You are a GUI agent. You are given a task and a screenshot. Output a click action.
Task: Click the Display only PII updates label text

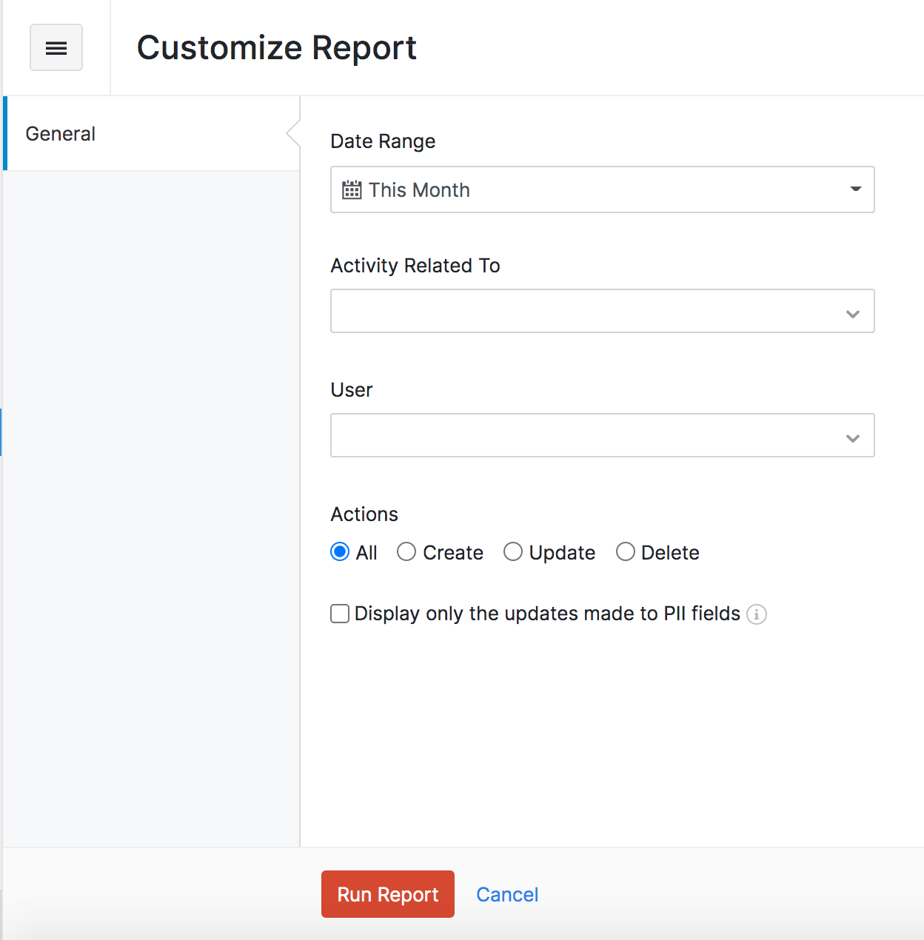[x=547, y=614]
